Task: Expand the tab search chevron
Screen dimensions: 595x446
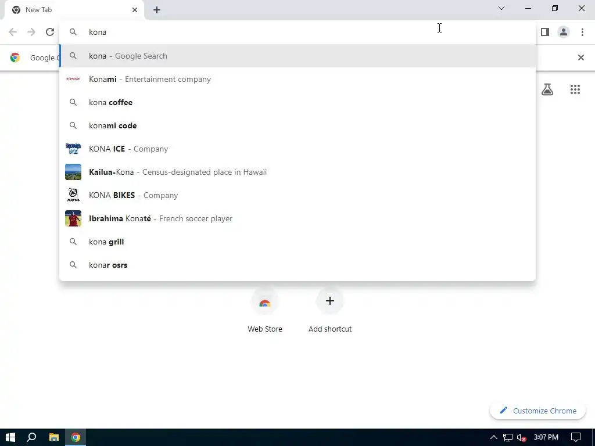Action: (501, 8)
